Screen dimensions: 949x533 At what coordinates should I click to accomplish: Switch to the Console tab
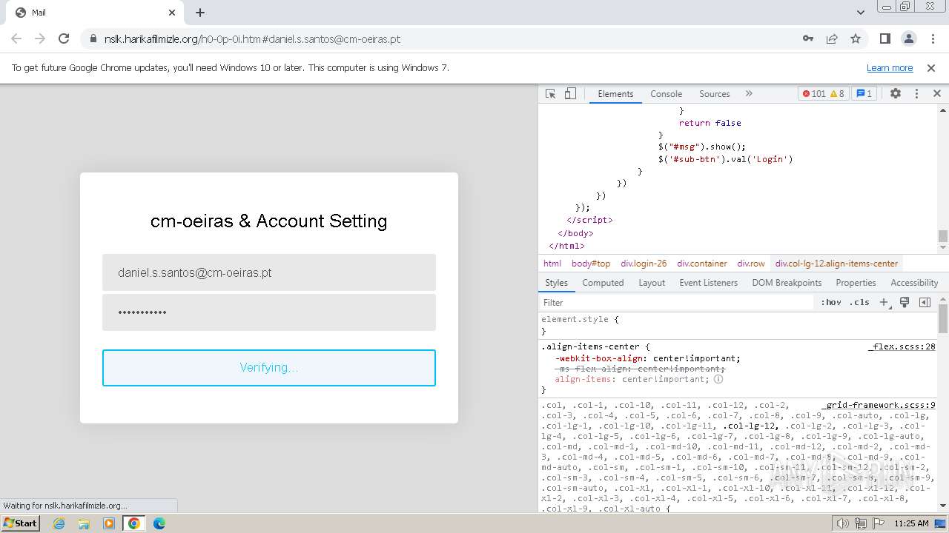pos(666,94)
